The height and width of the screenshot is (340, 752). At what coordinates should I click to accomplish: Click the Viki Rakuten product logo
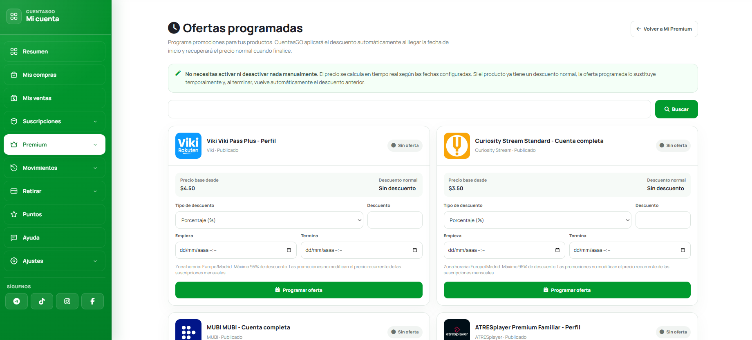(x=188, y=146)
